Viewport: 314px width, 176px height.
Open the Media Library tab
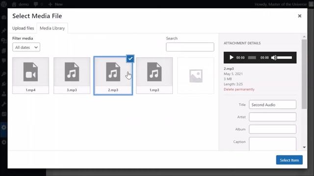point(52,28)
